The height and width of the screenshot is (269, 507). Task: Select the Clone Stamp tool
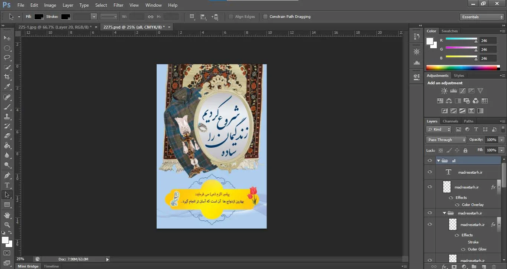7,117
